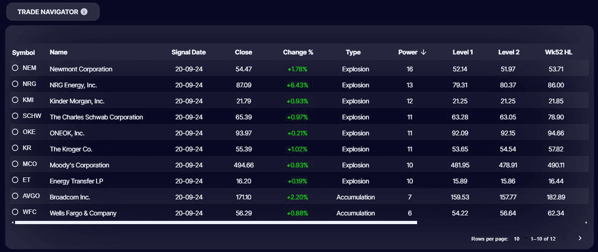Click the Trade Navigator info icon
Screen dimensions: 598x252
coord(84,12)
